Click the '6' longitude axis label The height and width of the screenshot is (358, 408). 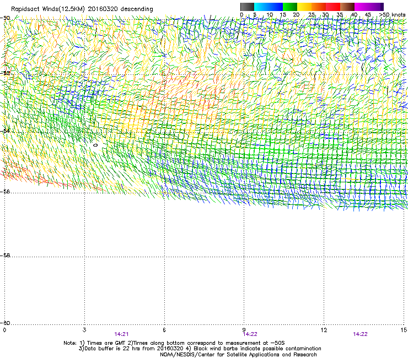164,330
